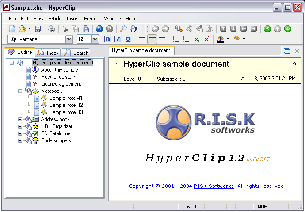Cut selection with the scissors icon
The height and width of the screenshot is (212, 305).
point(65,29)
